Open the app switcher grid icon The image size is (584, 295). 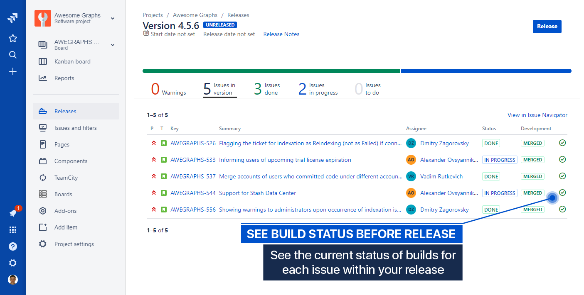click(x=13, y=230)
